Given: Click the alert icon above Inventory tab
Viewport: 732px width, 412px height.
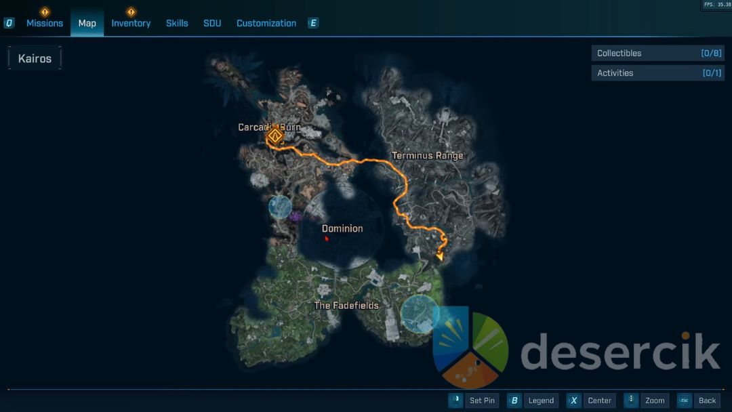Looking at the screenshot, I should [131, 12].
